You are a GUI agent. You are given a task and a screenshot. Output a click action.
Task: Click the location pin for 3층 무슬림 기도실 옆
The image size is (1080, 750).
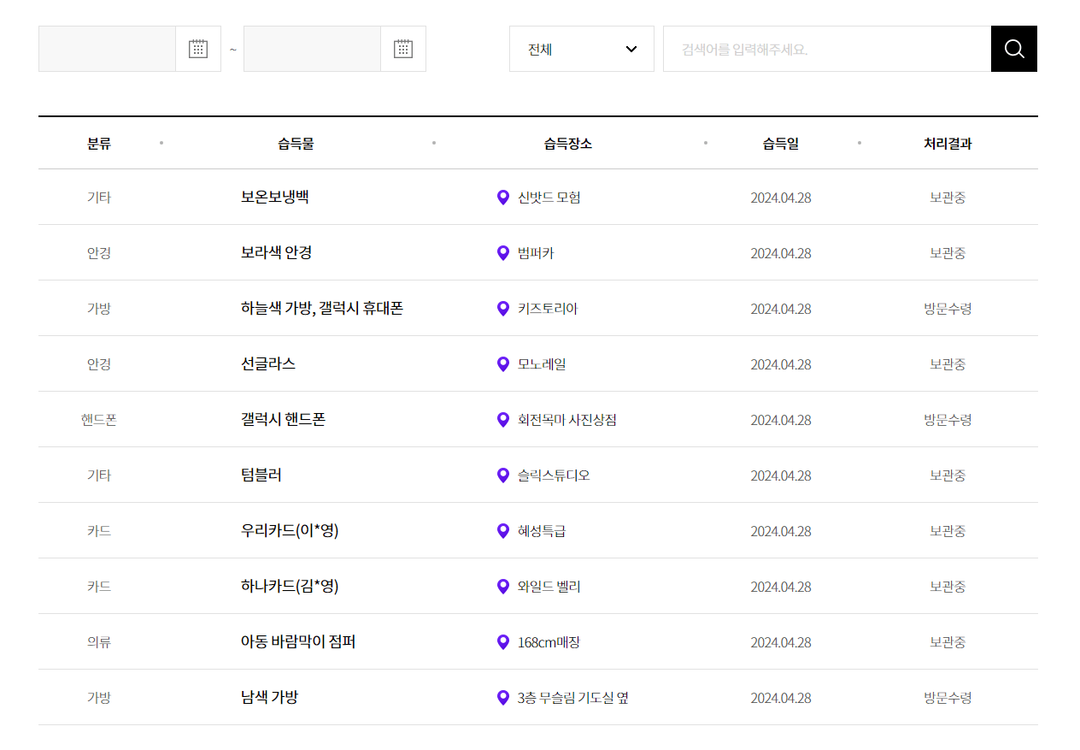(502, 697)
